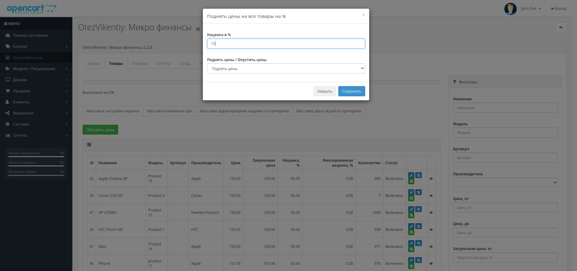Click Массовое редактирование наценки по критериям

[244, 111]
